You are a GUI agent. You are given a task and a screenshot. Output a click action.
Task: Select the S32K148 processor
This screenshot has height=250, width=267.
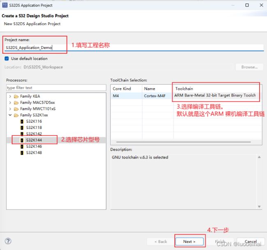[34, 153]
